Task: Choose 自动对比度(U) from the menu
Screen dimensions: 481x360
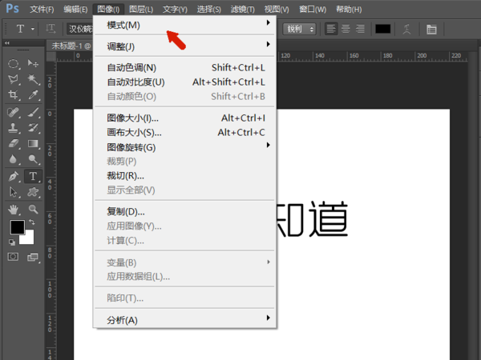Action: (x=184, y=82)
